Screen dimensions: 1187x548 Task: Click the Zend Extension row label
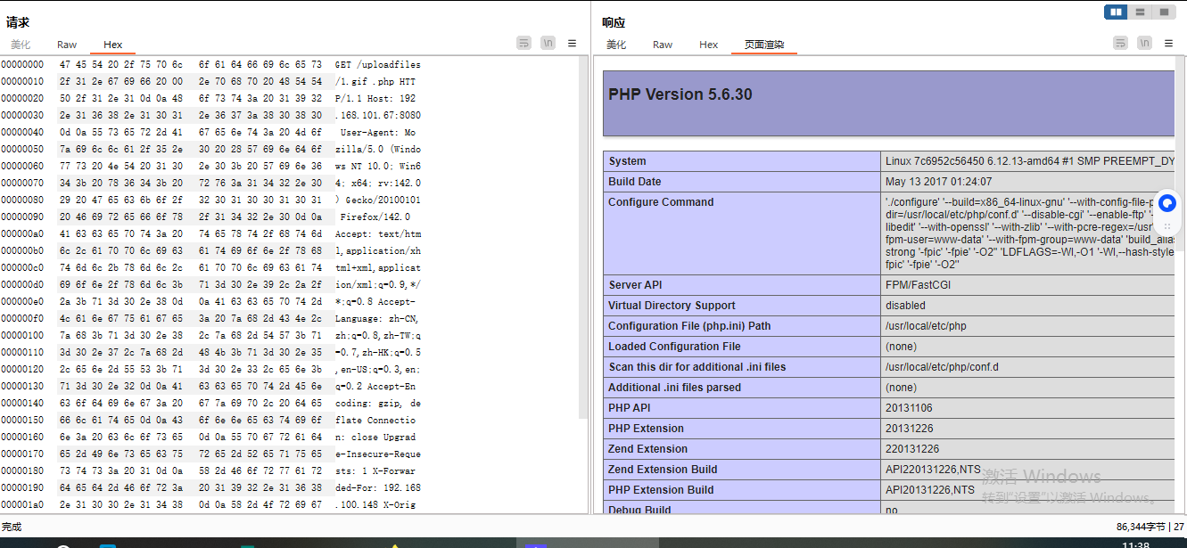tap(647, 449)
